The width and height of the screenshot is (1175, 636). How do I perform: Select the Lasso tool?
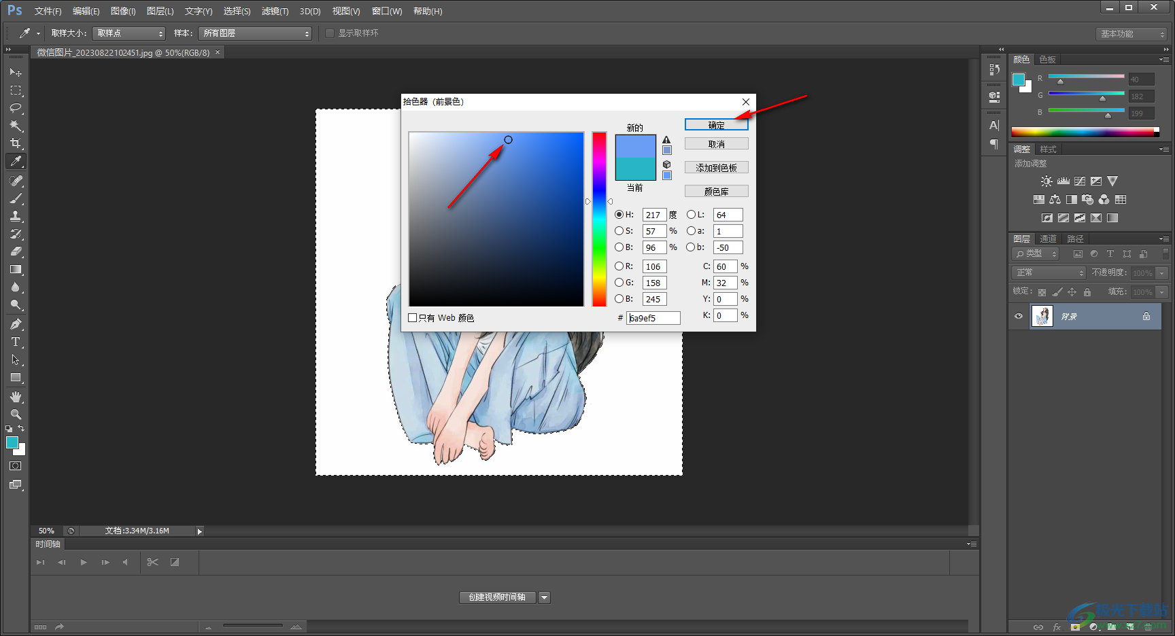click(16, 107)
